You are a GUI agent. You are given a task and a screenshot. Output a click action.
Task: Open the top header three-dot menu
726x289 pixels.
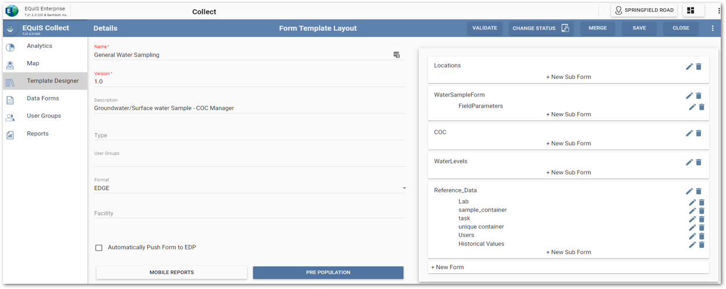pyautogui.click(x=719, y=10)
